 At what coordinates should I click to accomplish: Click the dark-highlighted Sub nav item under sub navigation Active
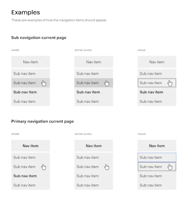point(93,83)
